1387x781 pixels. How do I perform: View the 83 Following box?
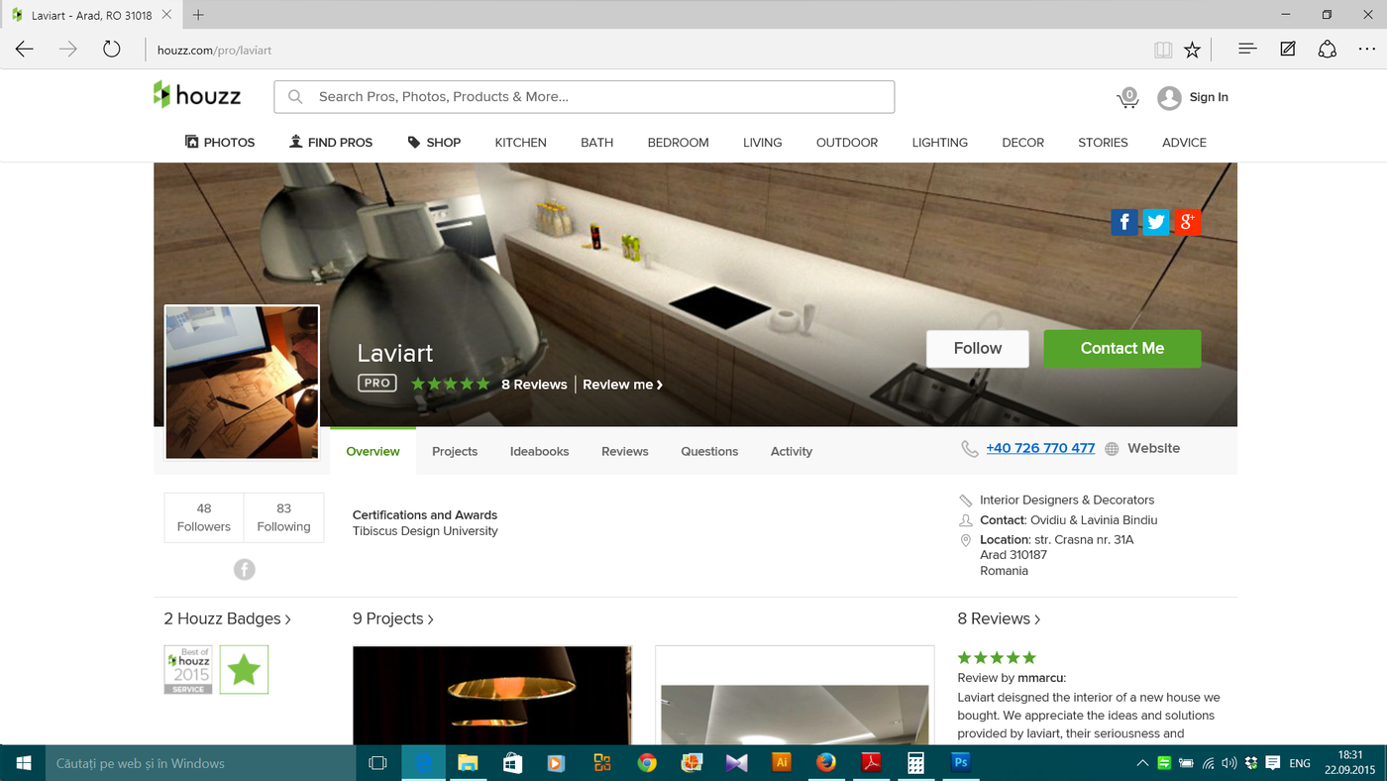(284, 517)
